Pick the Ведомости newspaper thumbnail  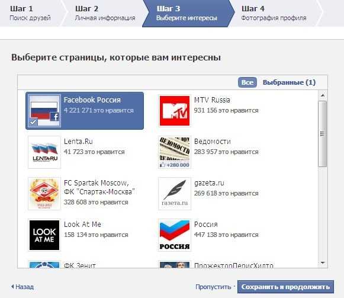pos(175,152)
